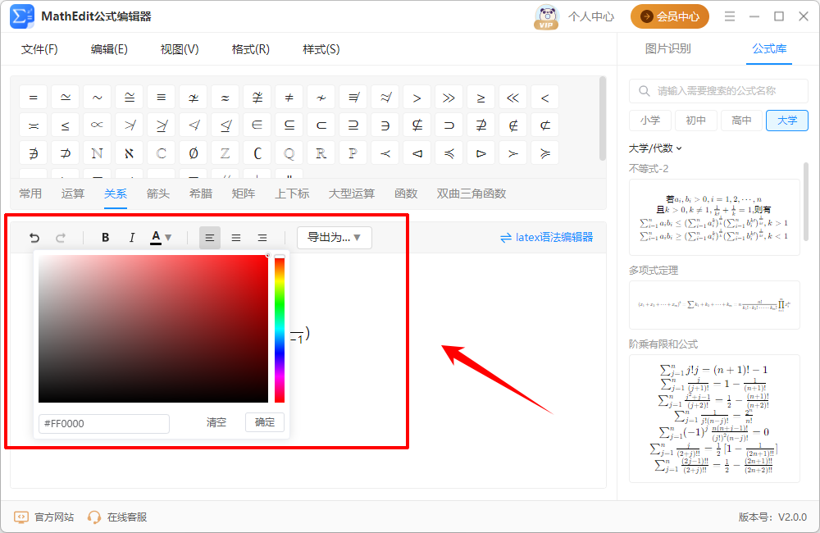The image size is (820, 533).
Task: Open the 视图(V) menu
Action: point(180,49)
